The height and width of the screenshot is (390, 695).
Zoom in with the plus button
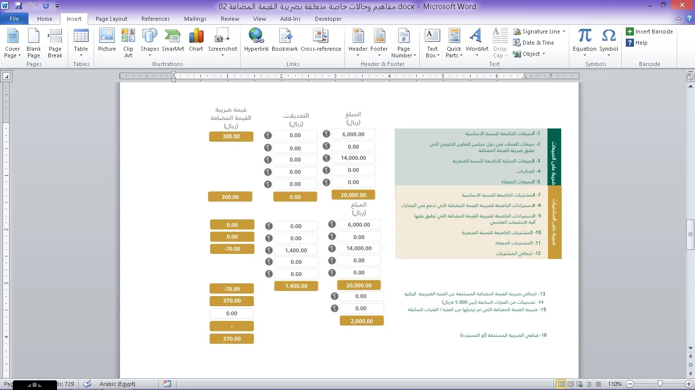coord(689,384)
